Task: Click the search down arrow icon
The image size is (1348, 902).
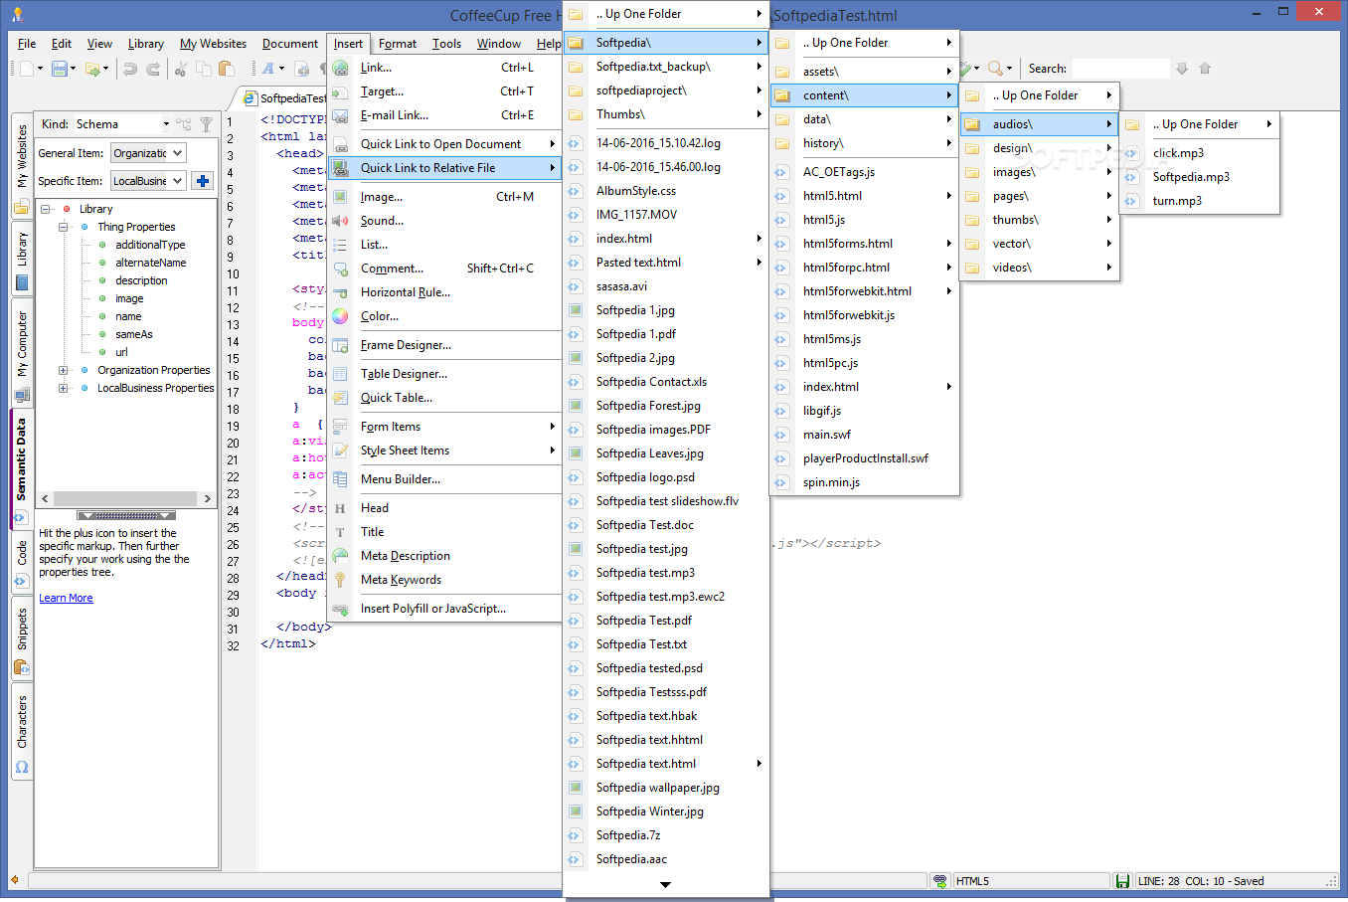Action: (1182, 69)
